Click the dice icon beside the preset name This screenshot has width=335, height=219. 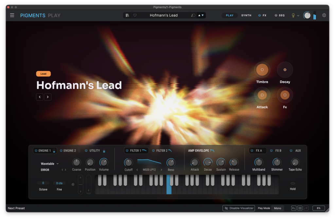(x=193, y=15)
